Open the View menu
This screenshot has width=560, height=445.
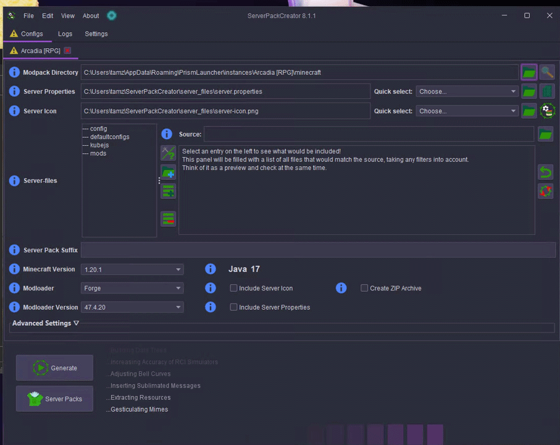(67, 15)
